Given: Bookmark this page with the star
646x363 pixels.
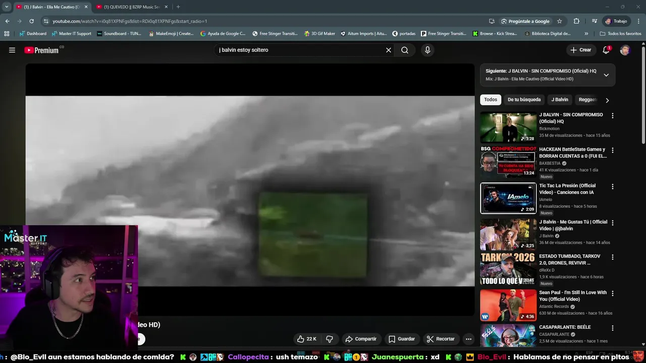Looking at the screenshot, I should [559, 21].
